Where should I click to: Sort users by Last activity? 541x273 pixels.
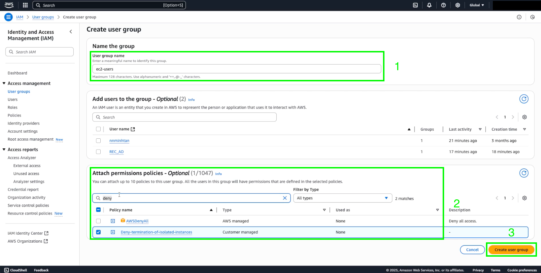480,129
